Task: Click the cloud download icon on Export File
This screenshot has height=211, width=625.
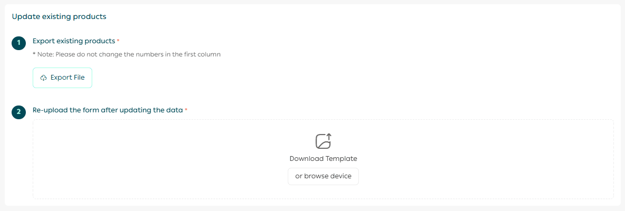Action: (44, 78)
